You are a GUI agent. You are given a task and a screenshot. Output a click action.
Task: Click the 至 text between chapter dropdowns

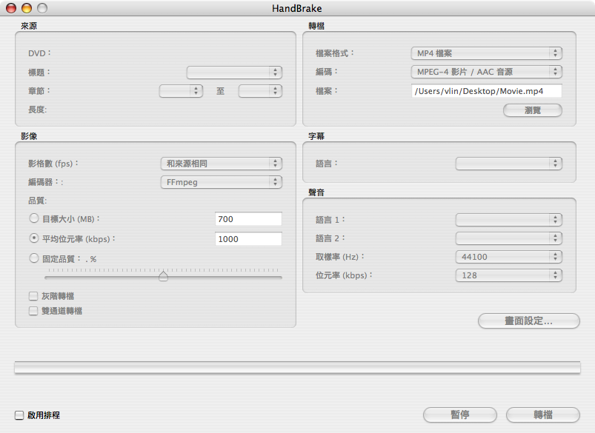pyautogui.click(x=221, y=91)
